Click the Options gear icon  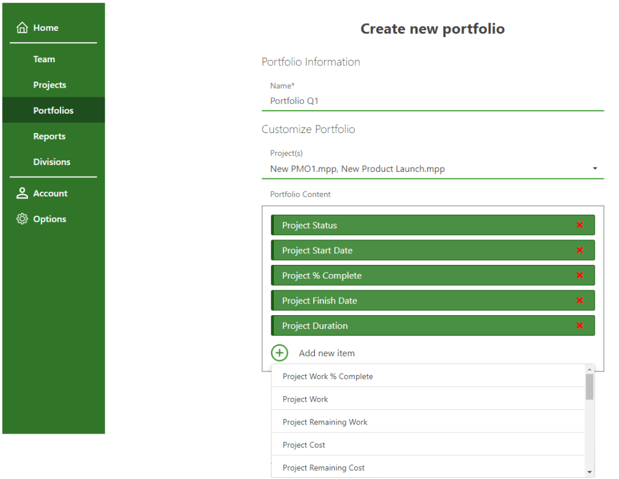click(x=22, y=218)
